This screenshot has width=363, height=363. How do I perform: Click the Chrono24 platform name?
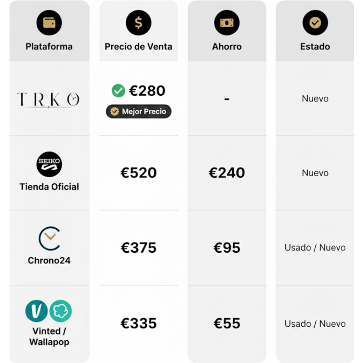49,260
